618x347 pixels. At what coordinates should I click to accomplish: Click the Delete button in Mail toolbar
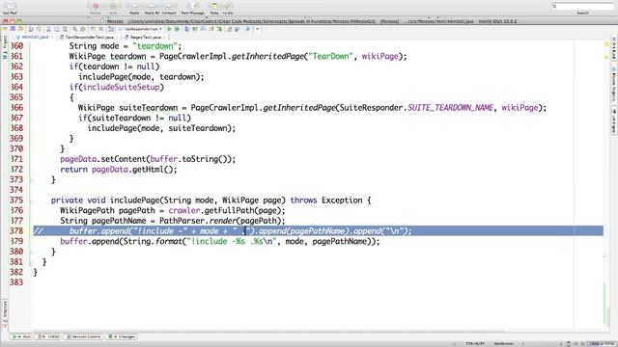tap(96, 6)
